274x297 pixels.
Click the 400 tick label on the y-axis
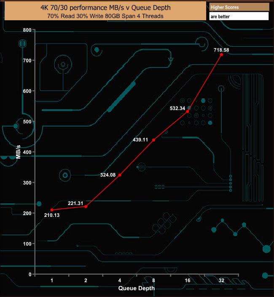pyautogui.click(x=27, y=152)
